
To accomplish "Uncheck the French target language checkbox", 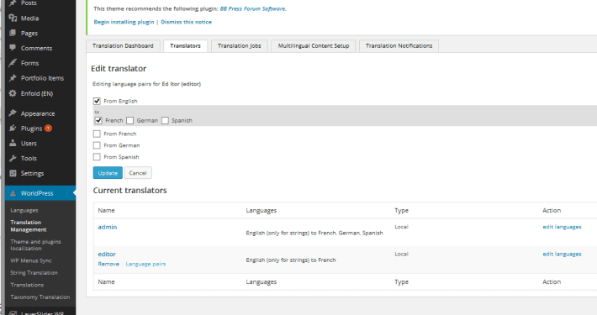I will tap(98, 120).
